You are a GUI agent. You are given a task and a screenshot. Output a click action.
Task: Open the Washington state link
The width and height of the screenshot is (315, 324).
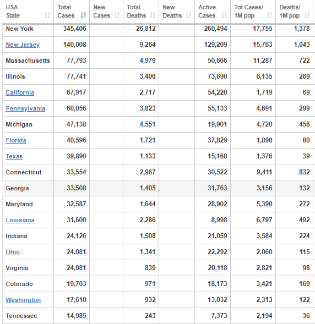click(x=23, y=300)
